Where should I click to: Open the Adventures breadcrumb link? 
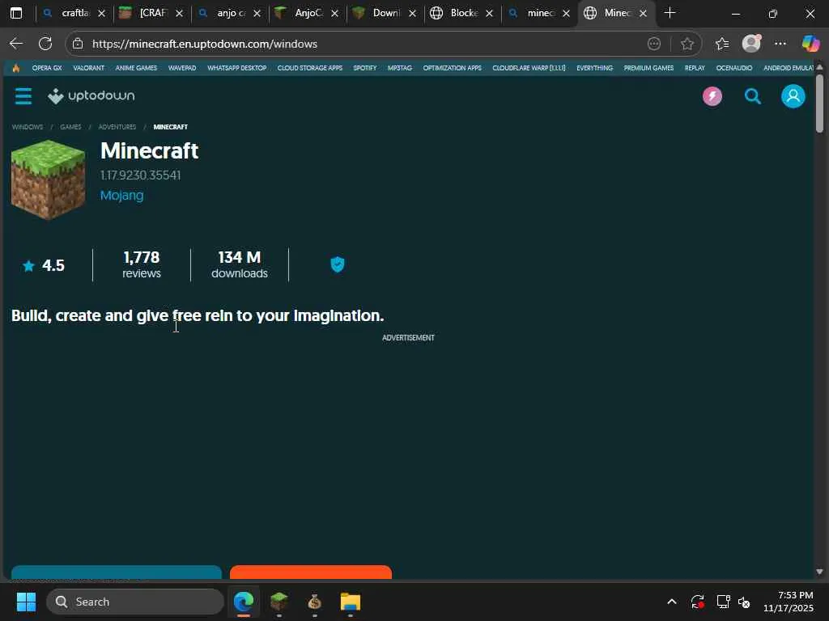tap(117, 127)
